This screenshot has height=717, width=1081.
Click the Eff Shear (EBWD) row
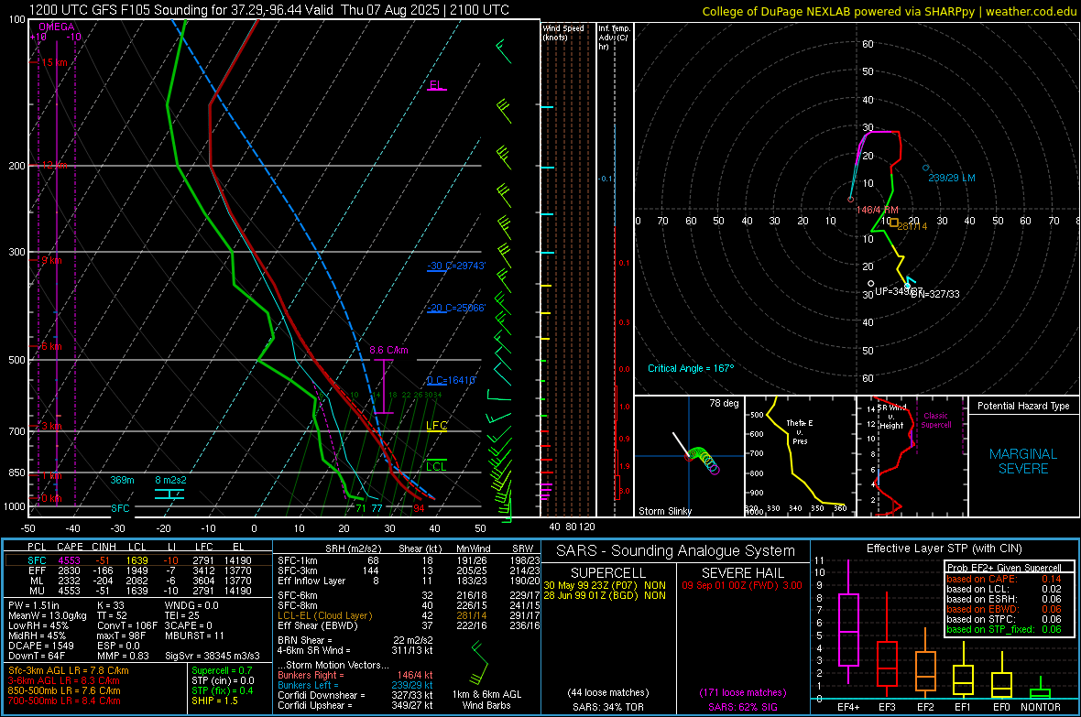point(409,625)
